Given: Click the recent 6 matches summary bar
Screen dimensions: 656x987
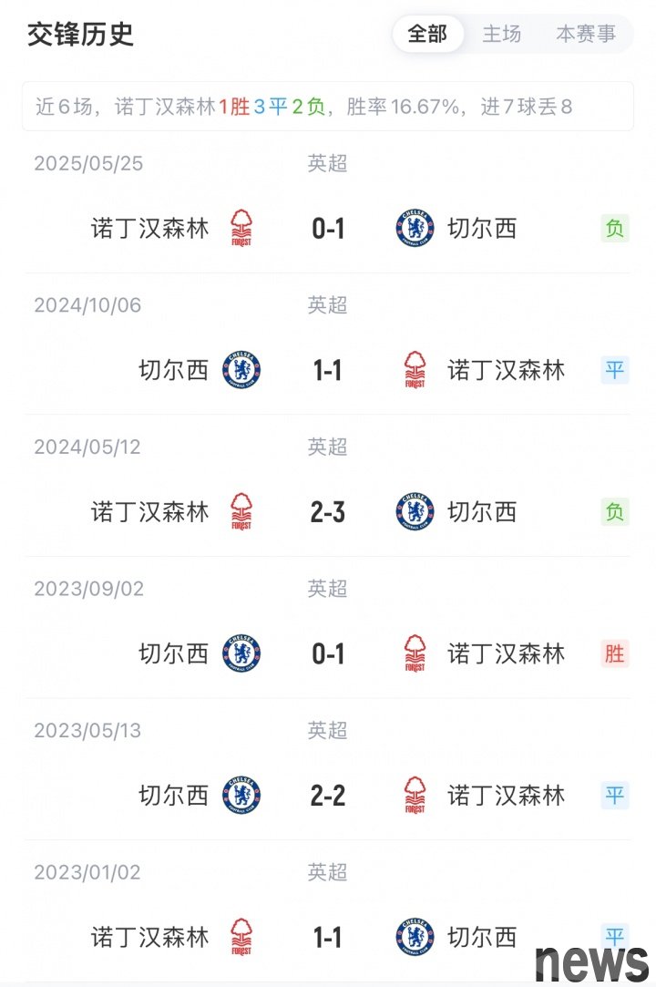Looking at the screenshot, I should [x=328, y=107].
